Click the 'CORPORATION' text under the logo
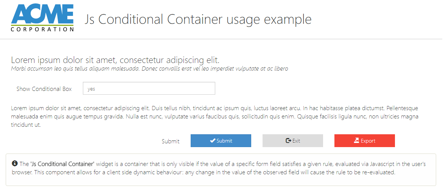This screenshot has height=195, width=443. (42, 29)
